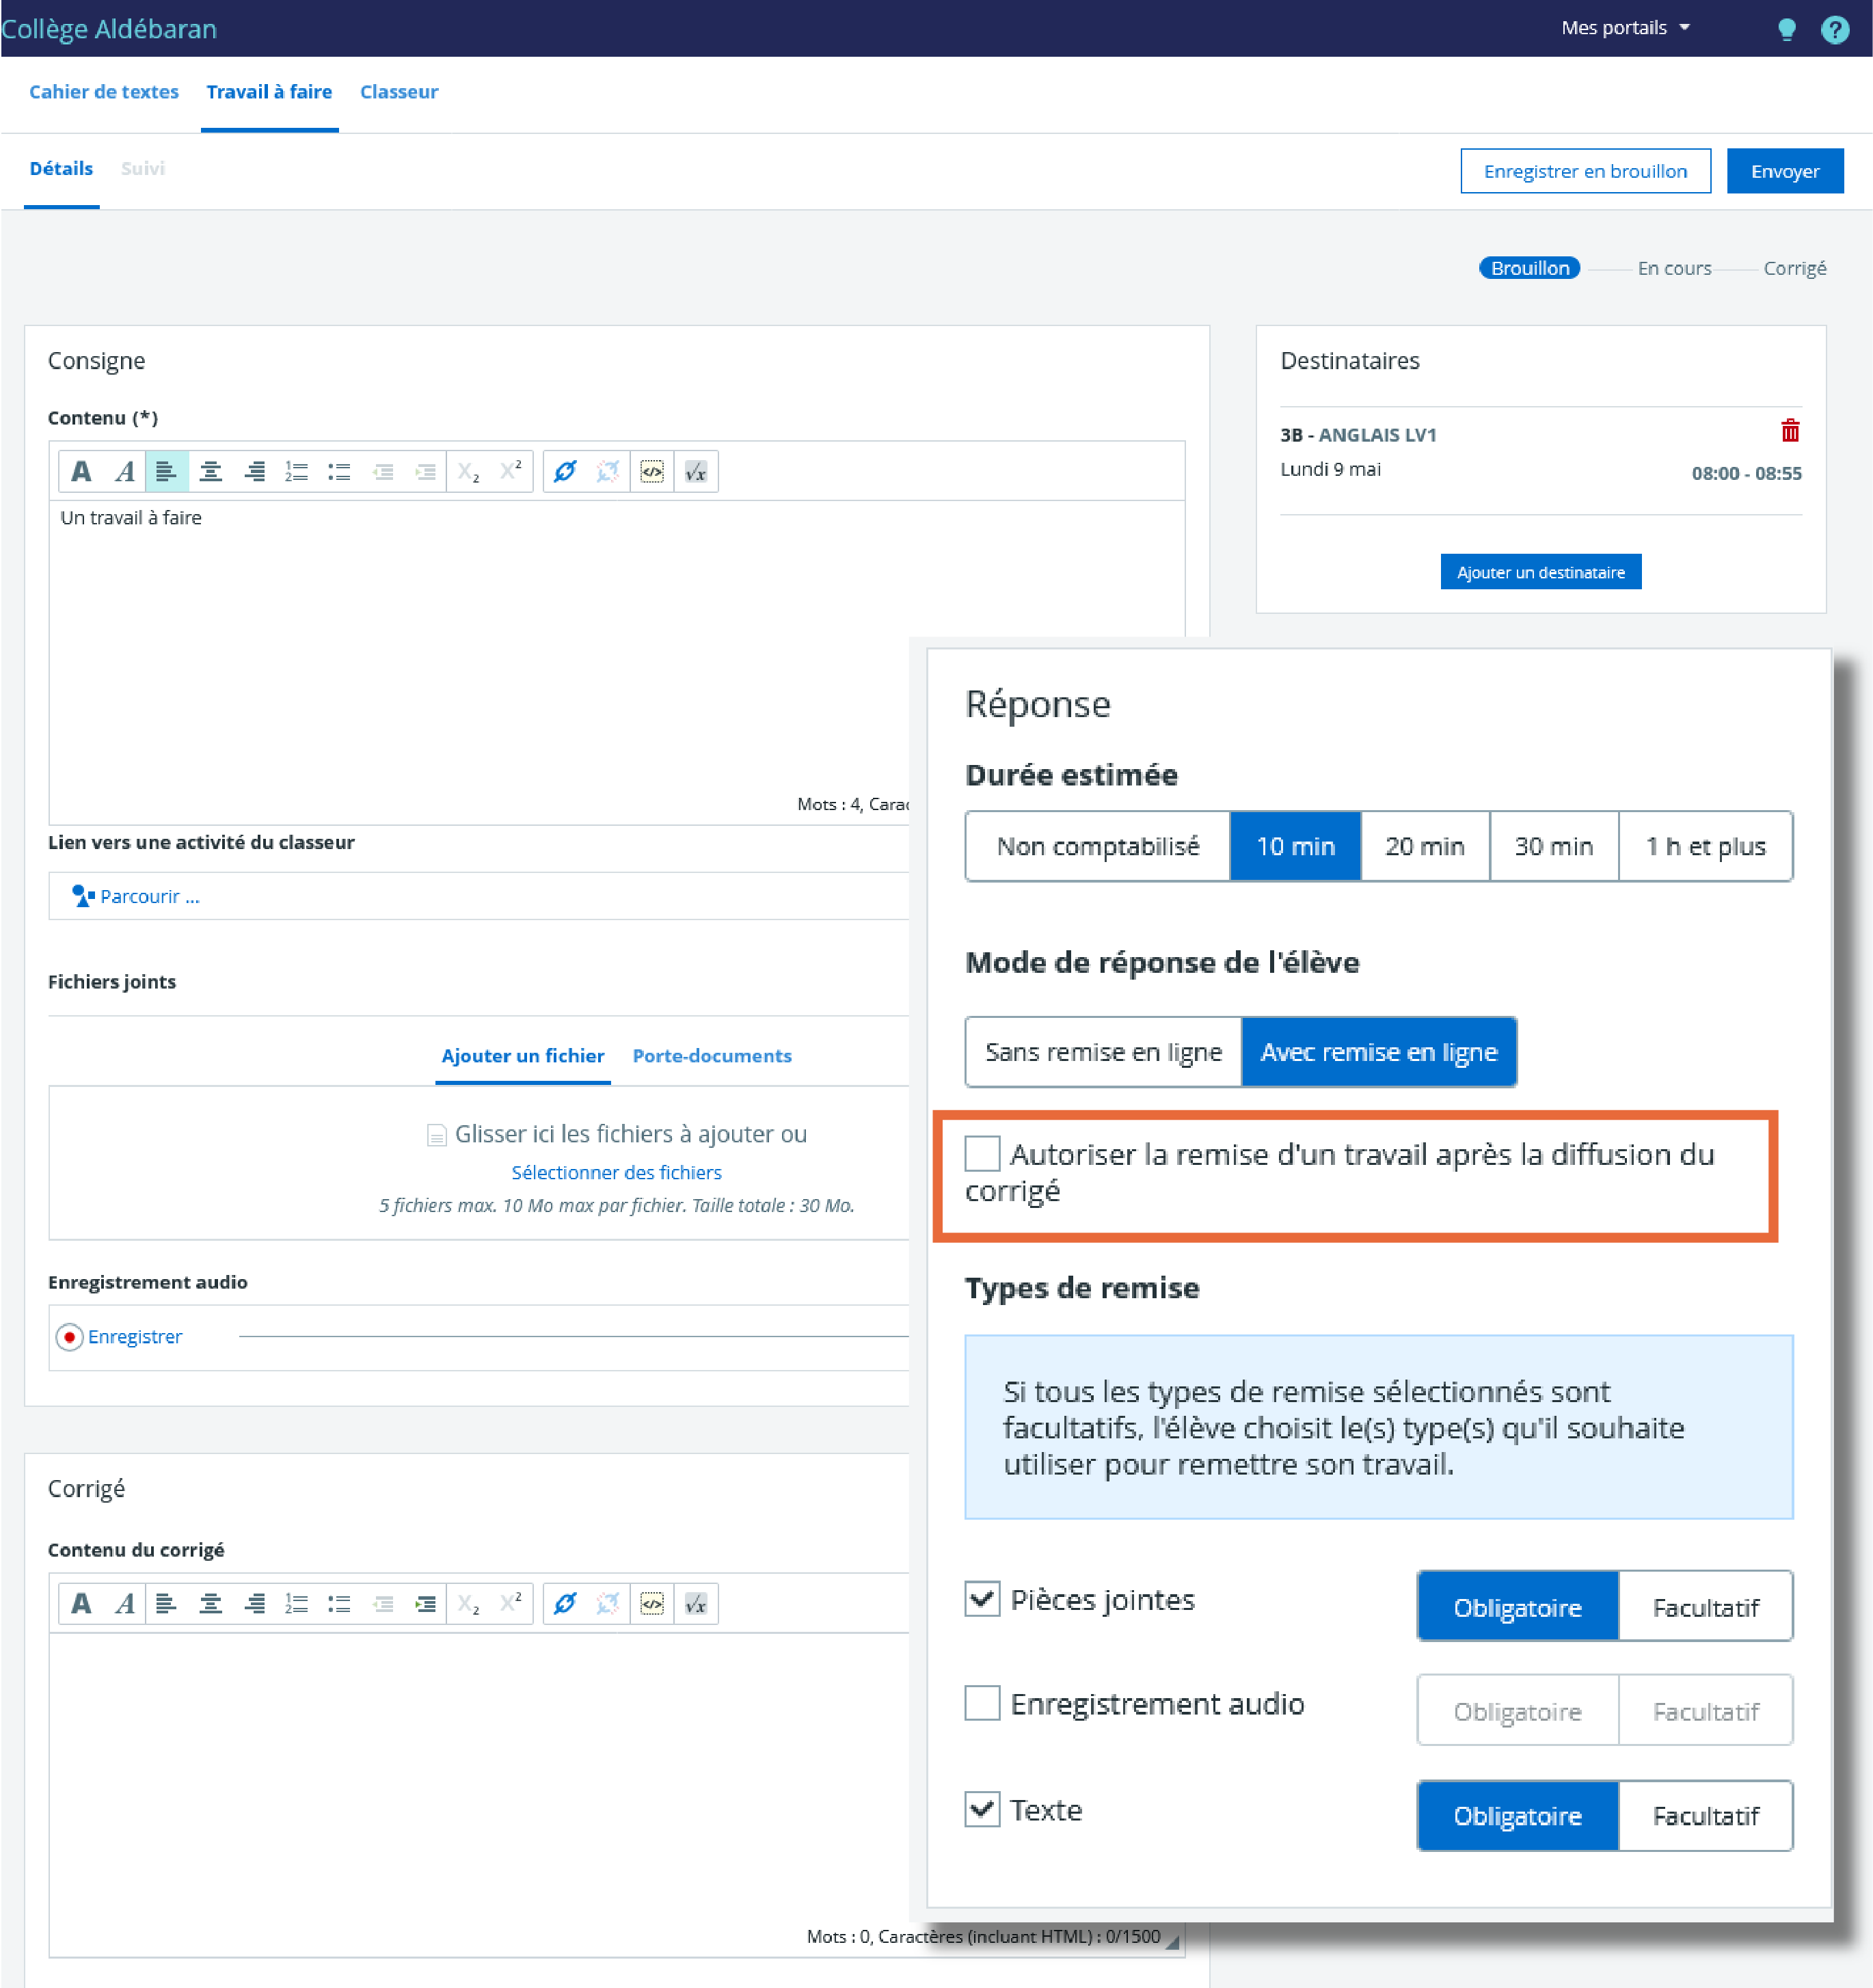Image resolution: width=1873 pixels, height=1988 pixels.
Task: Select the 20 min estimated duration
Action: tap(1424, 846)
